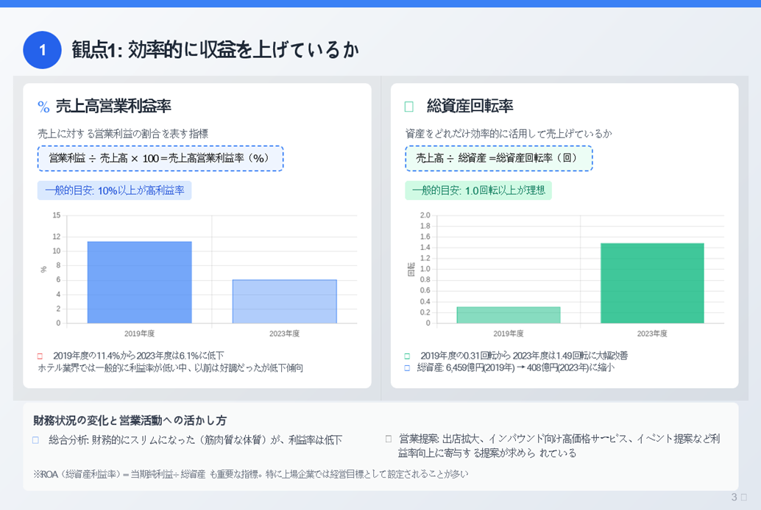The width and height of the screenshot is (761, 510).
Task: Click the green badge 一般的目安: 1.0回転以上が理想
Action: pos(478,190)
